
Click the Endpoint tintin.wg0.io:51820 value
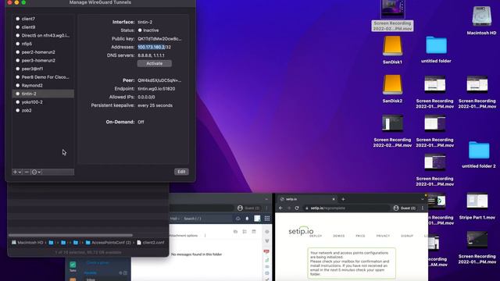coord(156,88)
